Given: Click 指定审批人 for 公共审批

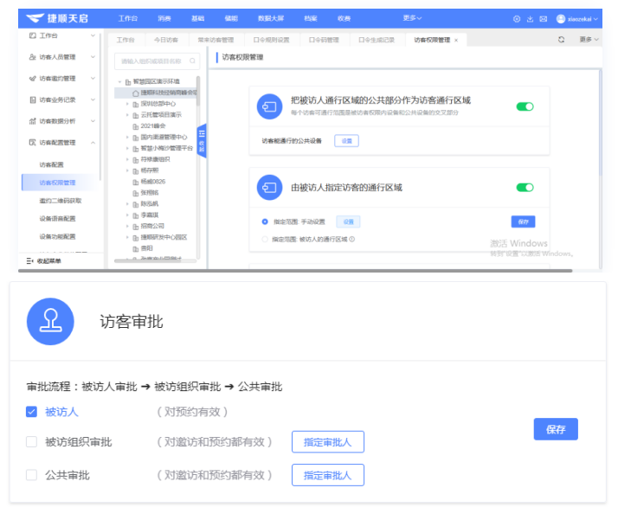Looking at the screenshot, I should tap(327, 475).
